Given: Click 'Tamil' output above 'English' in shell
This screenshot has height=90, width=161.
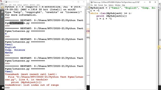Looking at the screenshot, I should point(9,44).
